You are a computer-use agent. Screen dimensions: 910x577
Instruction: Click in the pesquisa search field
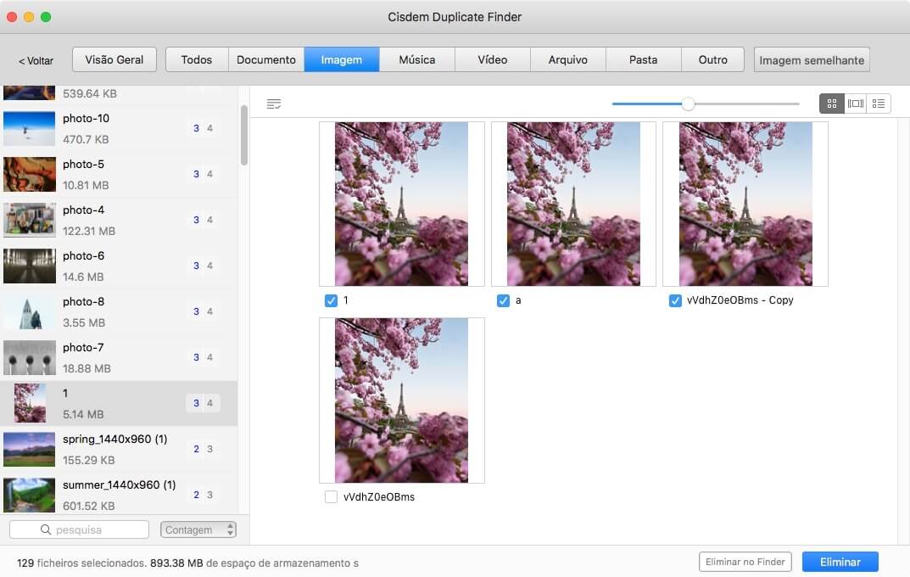point(93,529)
